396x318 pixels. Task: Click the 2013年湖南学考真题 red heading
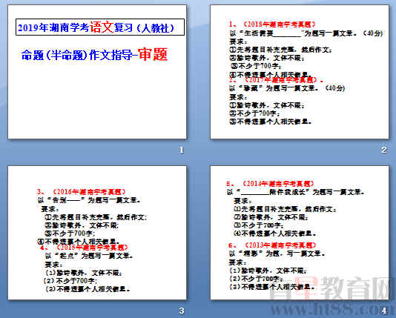[x=273, y=245]
